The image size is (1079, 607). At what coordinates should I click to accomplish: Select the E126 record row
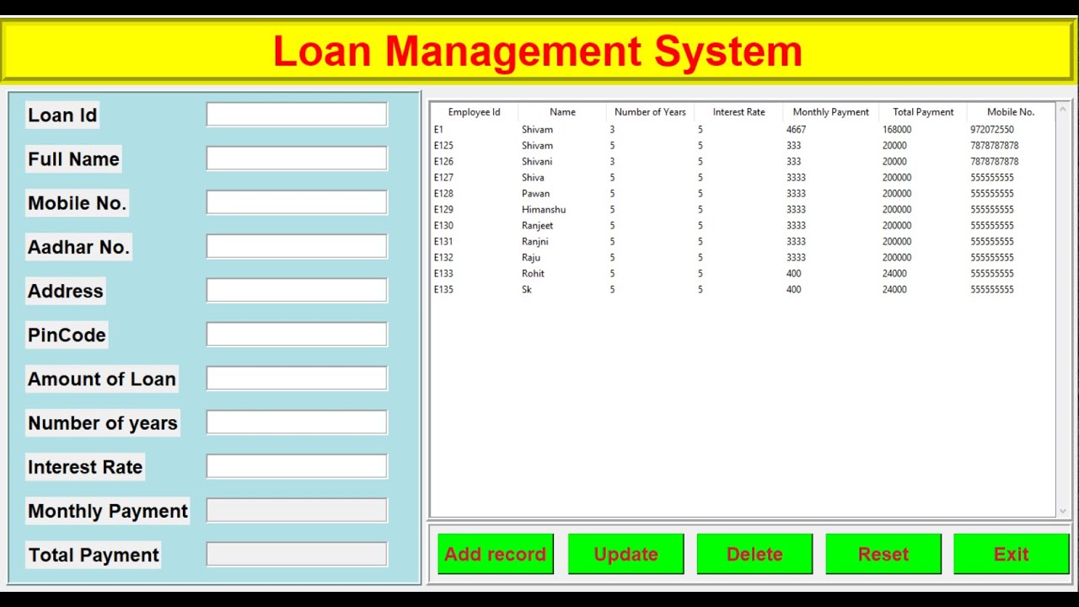(743, 162)
